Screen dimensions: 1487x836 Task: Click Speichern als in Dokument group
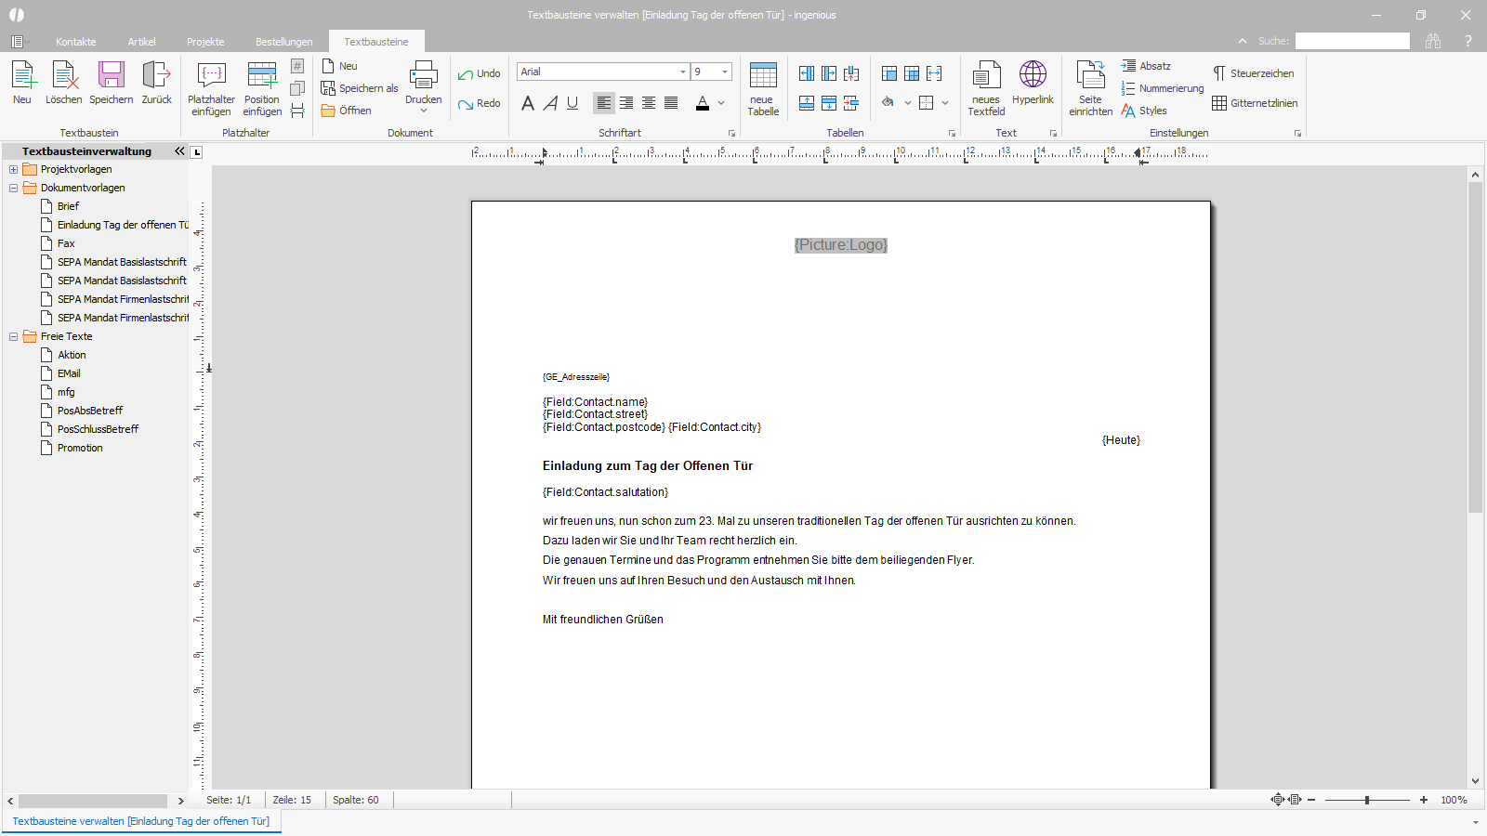[x=360, y=88]
